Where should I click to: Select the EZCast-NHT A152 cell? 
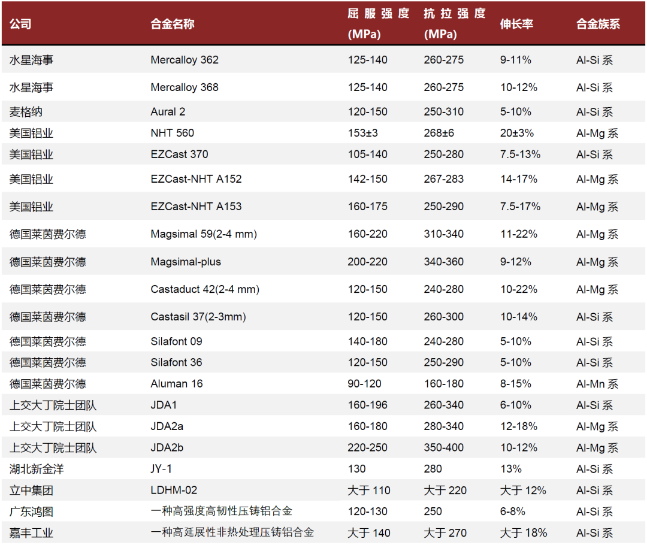[196, 179]
